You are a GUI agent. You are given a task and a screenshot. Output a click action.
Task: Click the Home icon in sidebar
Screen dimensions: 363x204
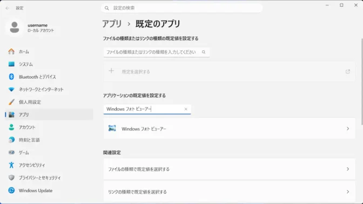click(x=11, y=51)
